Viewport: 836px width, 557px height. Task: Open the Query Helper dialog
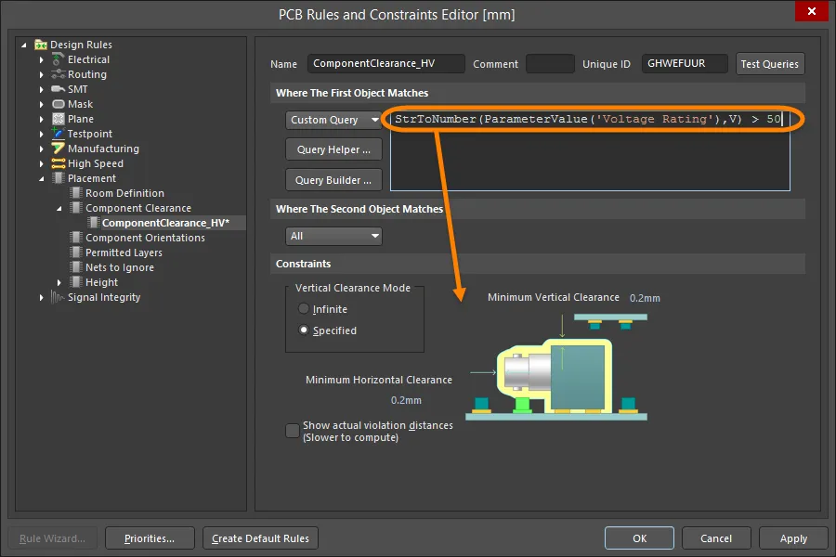pos(333,149)
